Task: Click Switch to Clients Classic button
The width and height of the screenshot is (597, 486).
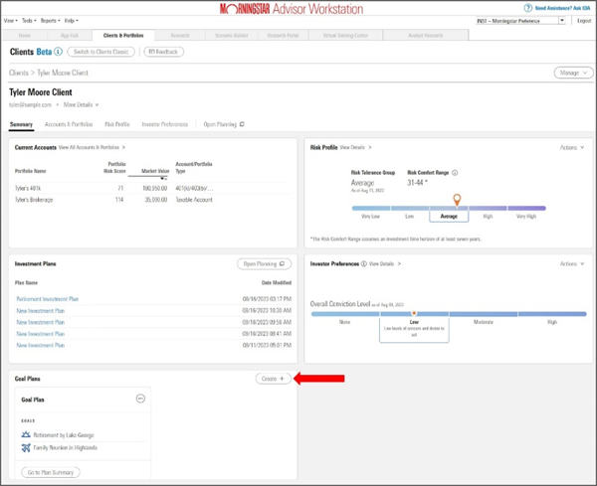Action: 100,52
